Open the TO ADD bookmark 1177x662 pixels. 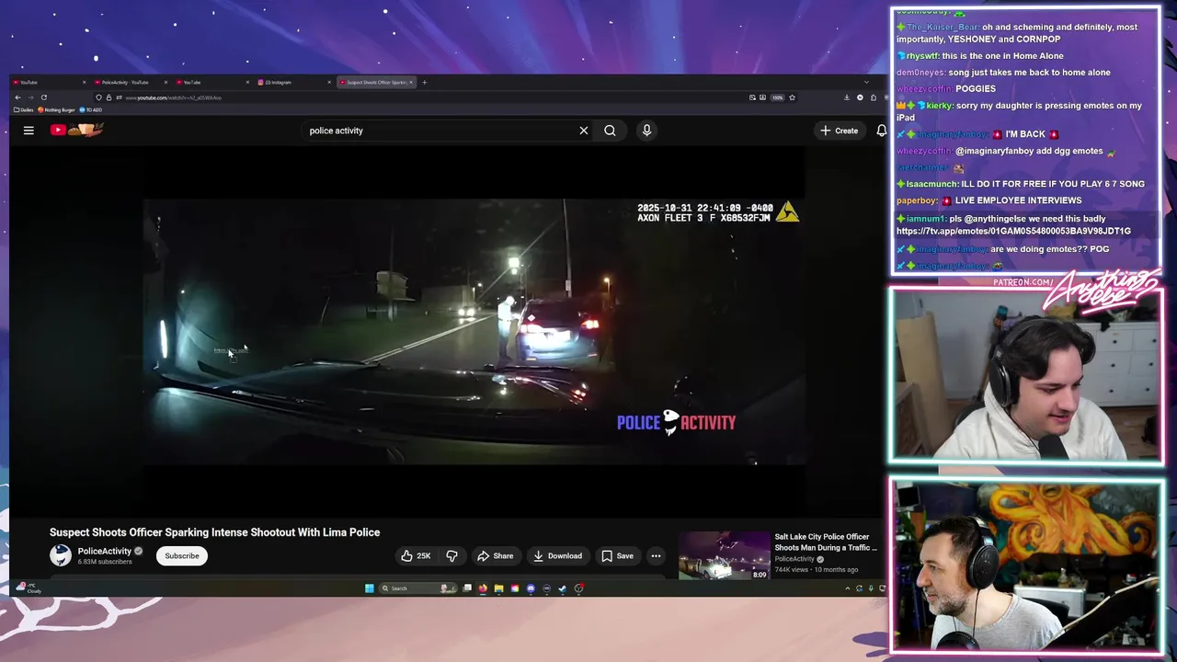pyautogui.click(x=90, y=109)
